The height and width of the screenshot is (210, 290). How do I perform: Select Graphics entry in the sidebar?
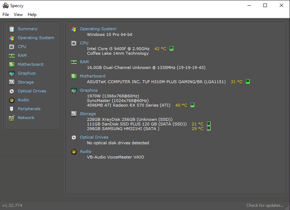(27, 73)
